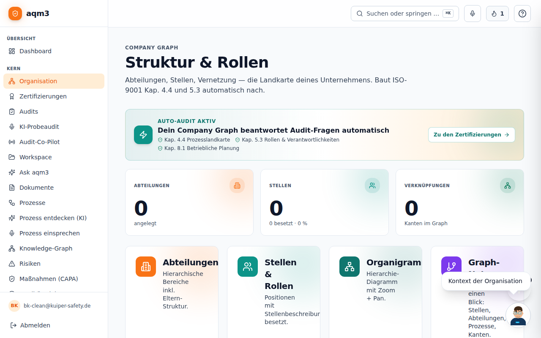Click the Zertifizierungen award icon

coord(12,96)
